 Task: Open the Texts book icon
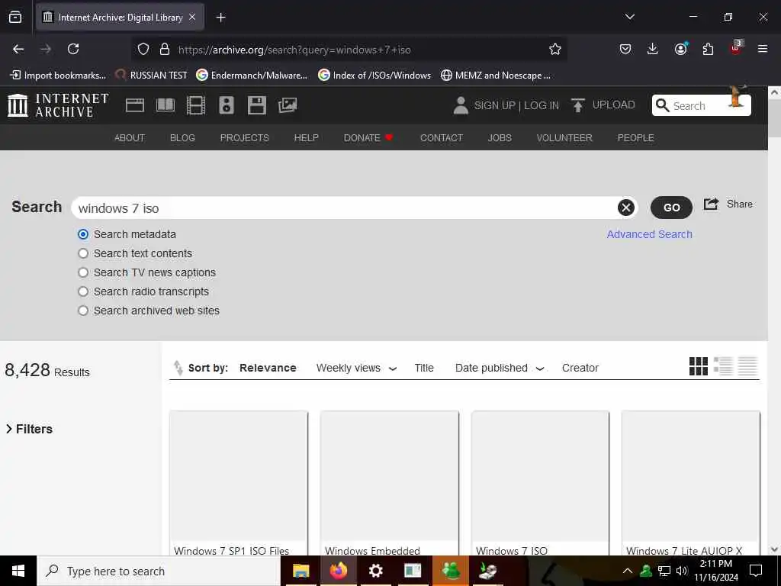(166, 105)
